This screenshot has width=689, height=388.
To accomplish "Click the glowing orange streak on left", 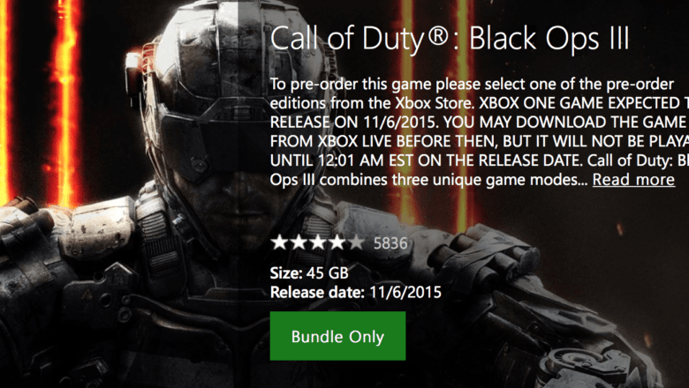I will tap(66, 101).
